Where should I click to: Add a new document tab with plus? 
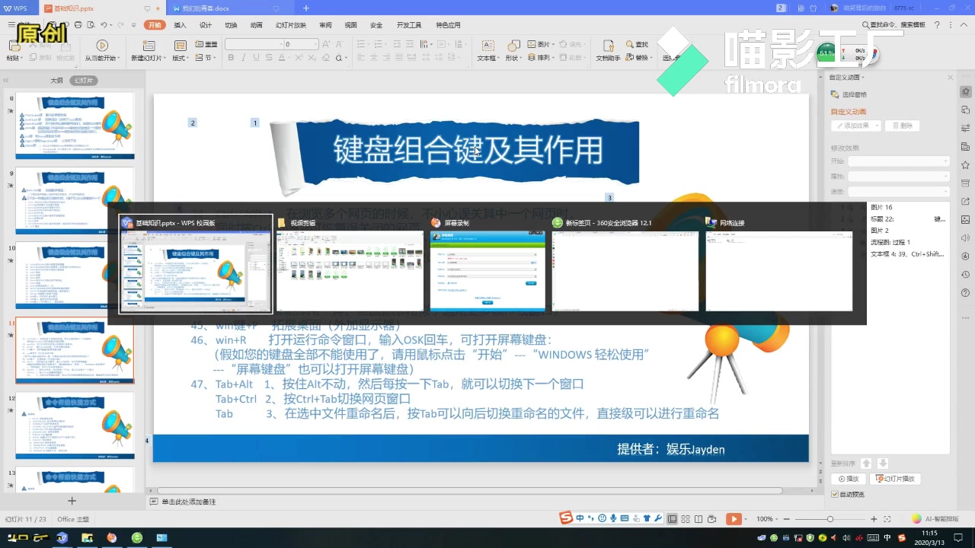pos(306,8)
